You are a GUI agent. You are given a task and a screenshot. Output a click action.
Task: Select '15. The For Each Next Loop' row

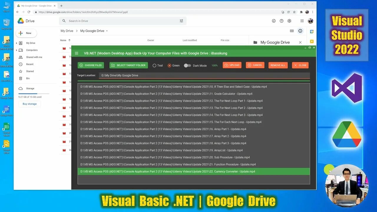click(x=194, y=122)
